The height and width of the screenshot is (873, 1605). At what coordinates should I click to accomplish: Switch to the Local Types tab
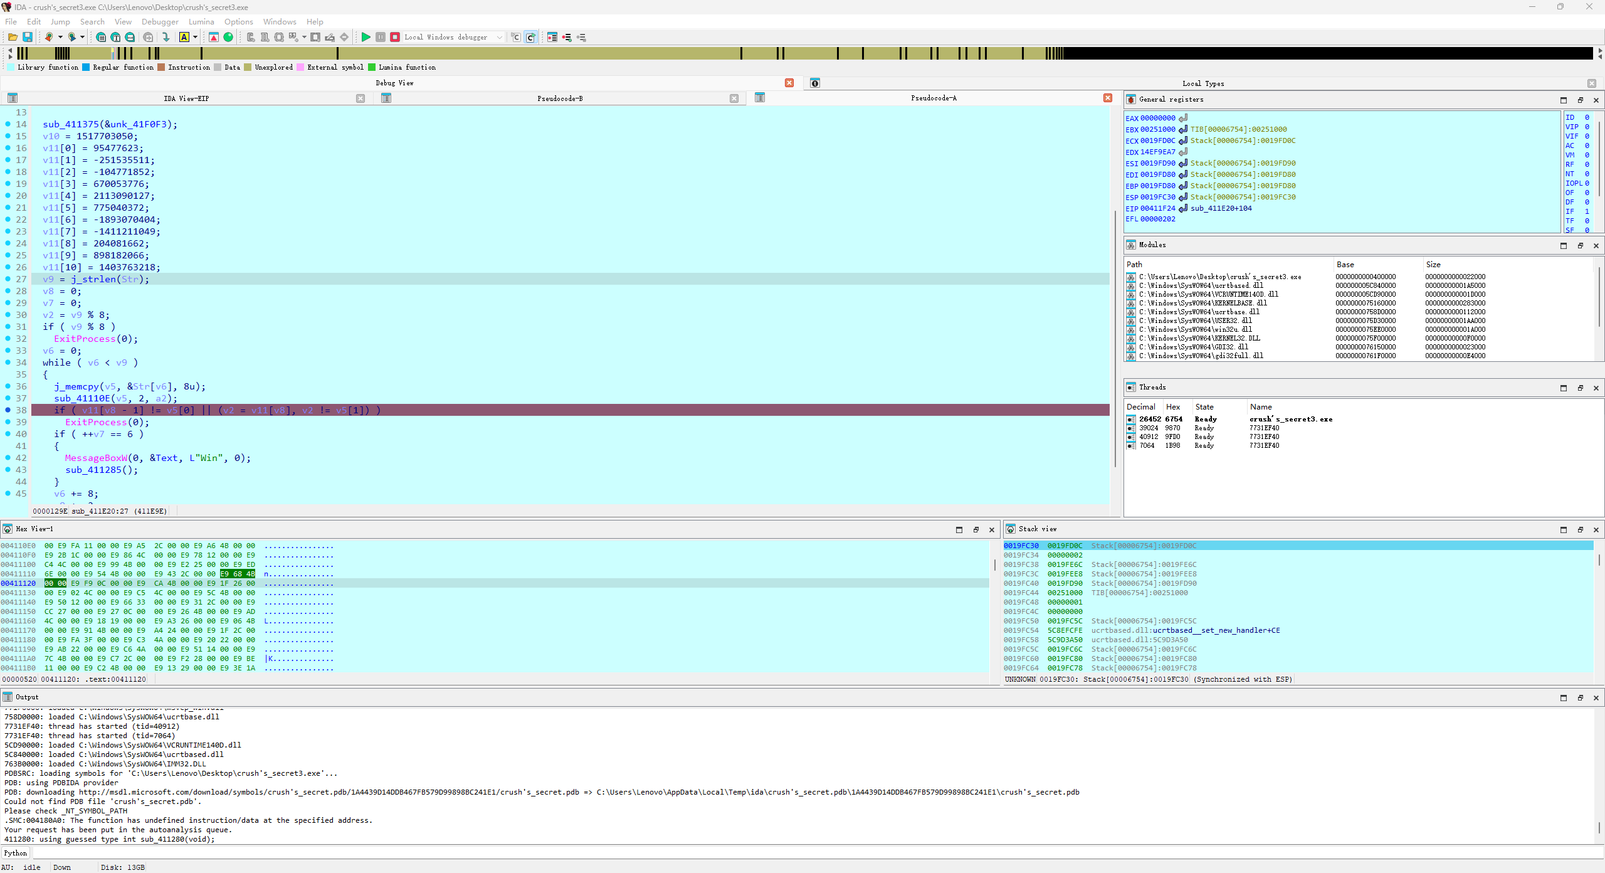click(1203, 83)
